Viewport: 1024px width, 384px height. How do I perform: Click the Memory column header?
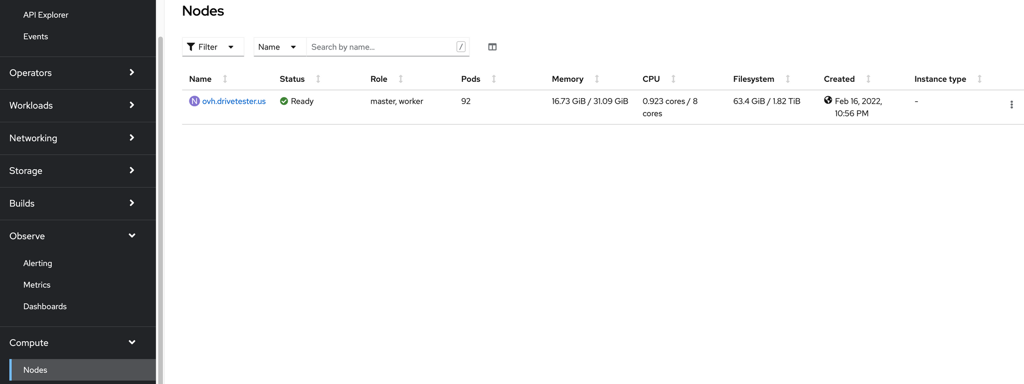pos(567,79)
